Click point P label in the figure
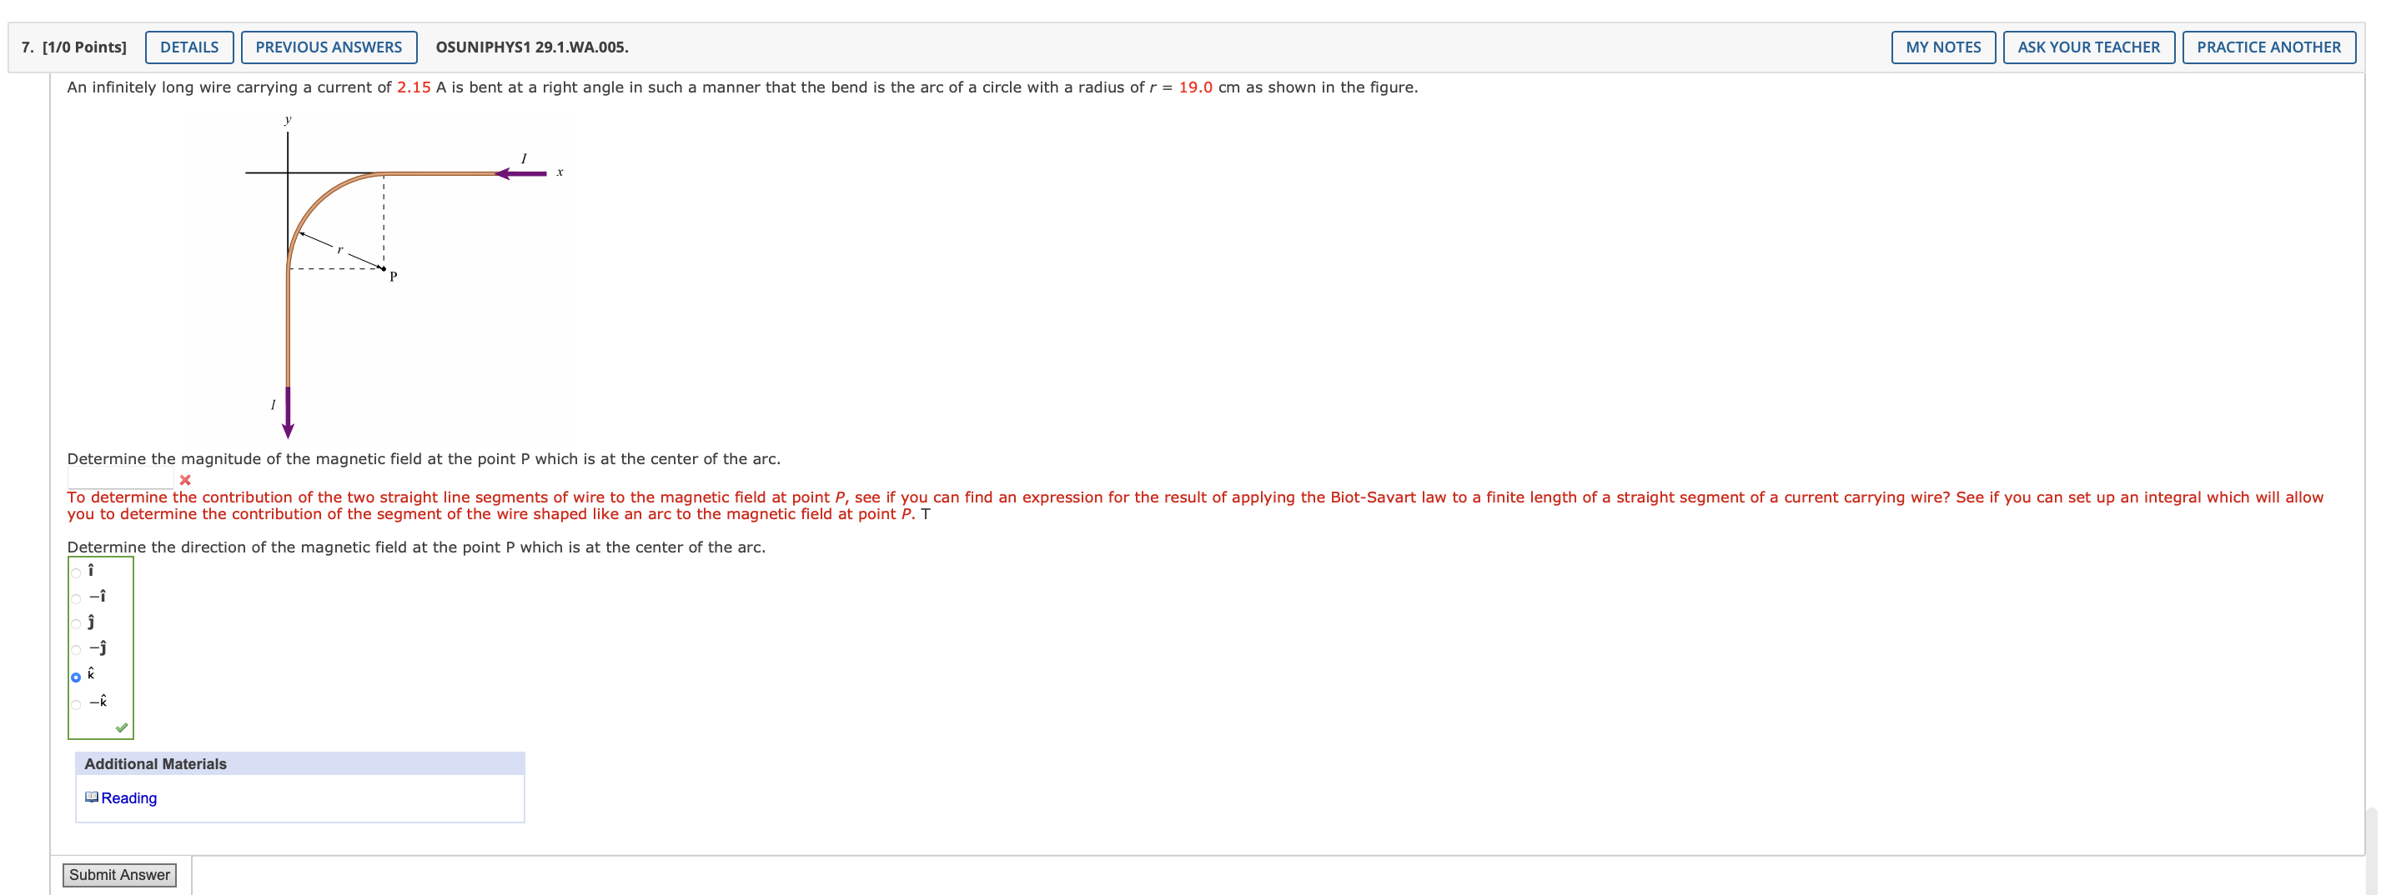 pyautogui.click(x=392, y=276)
